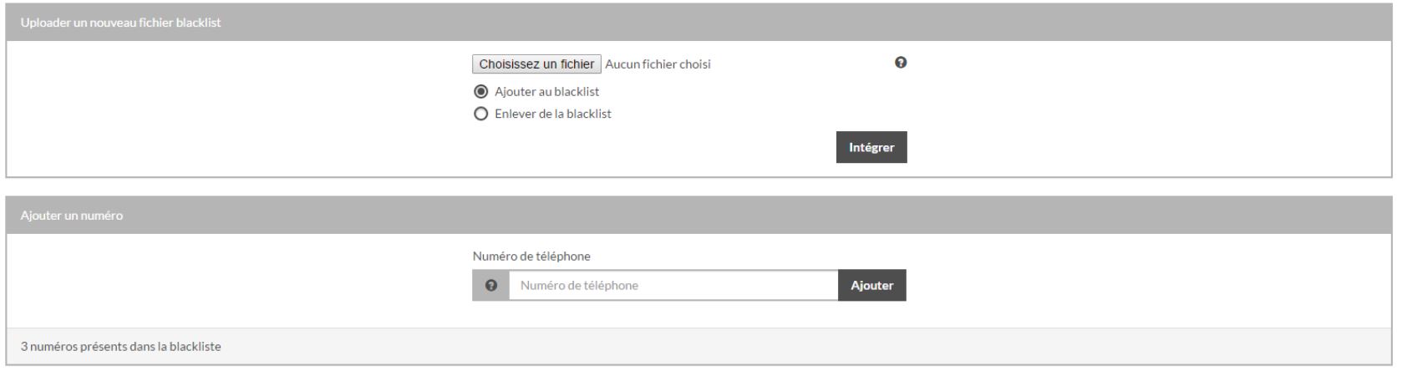1402x371 pixels.
Task: Click the question mark icon in phone field
Action: pos(491,286)
